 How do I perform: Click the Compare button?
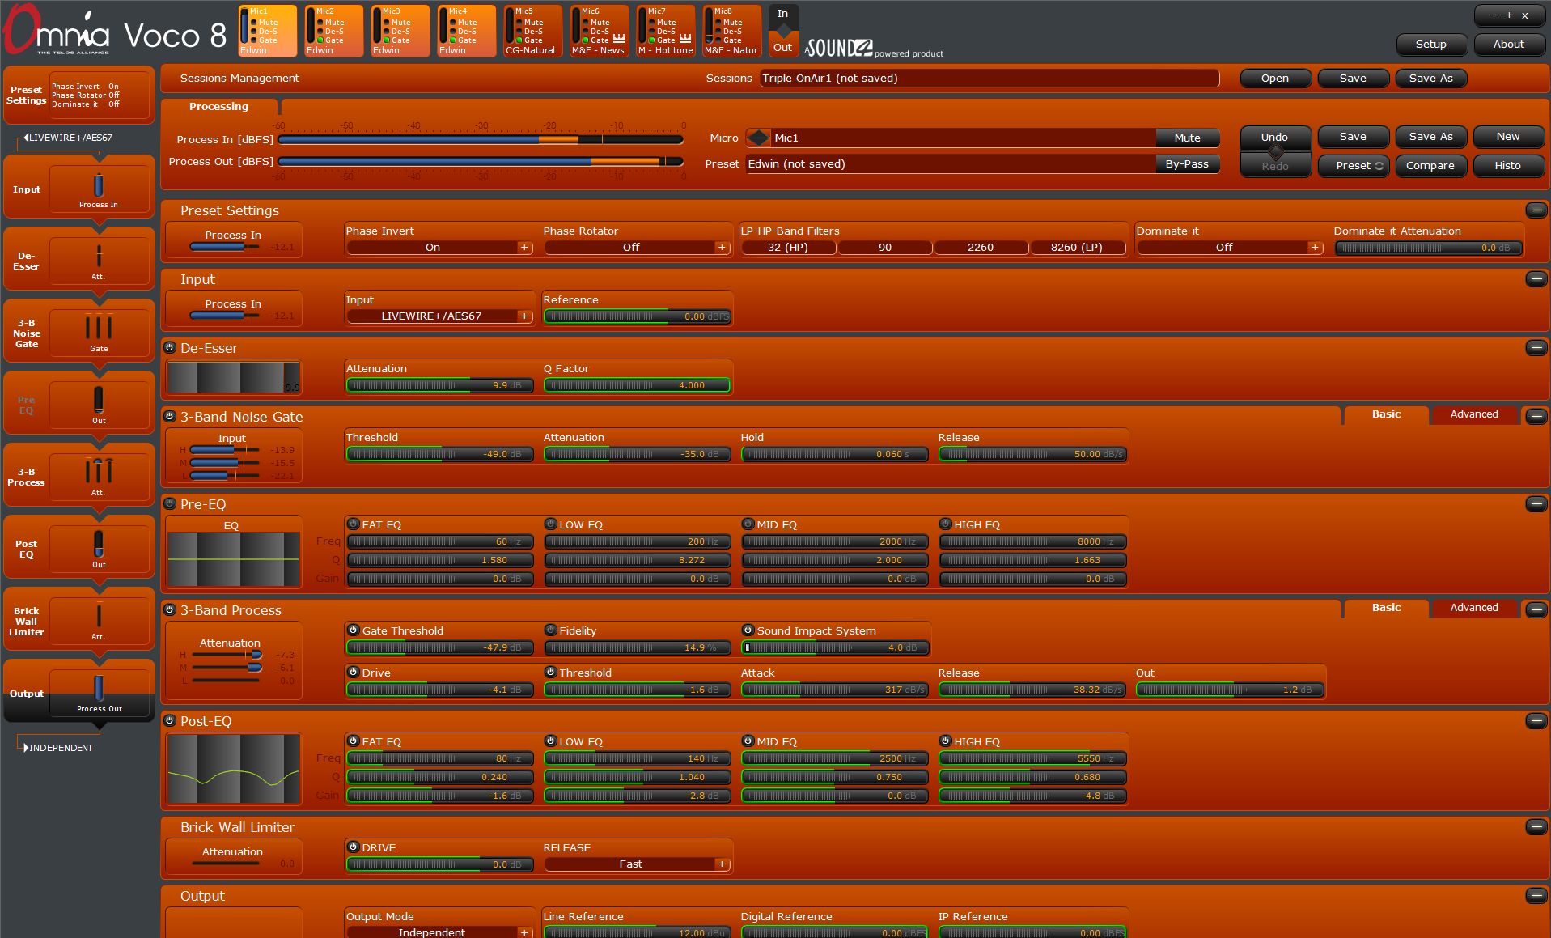pos(1430,166)
